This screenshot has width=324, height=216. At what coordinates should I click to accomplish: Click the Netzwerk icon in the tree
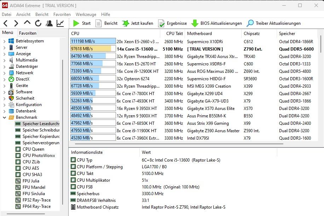click(x=11, y=73)
